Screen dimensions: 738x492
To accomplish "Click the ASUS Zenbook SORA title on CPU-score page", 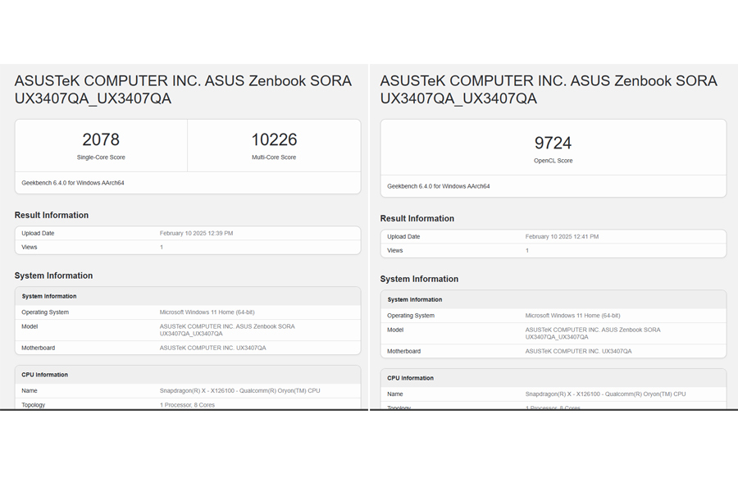I will [x=183, y=89].
